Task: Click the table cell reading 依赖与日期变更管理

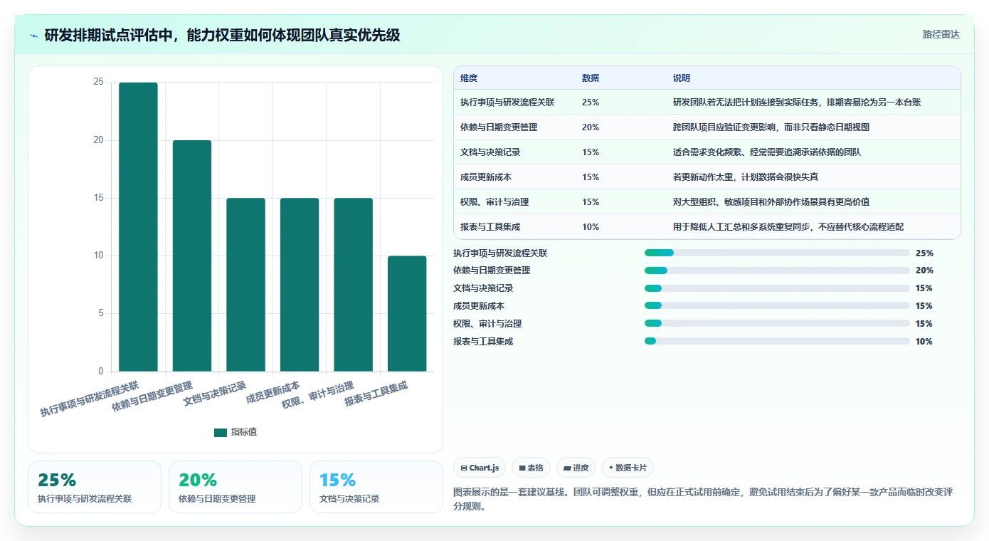Action: 499,127
